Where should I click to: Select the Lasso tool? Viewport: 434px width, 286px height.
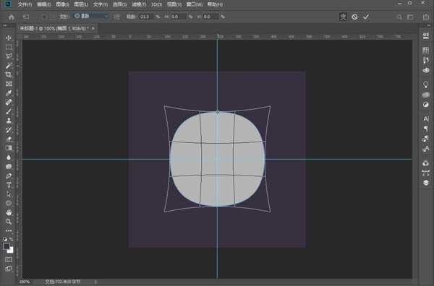click(9, 56)
